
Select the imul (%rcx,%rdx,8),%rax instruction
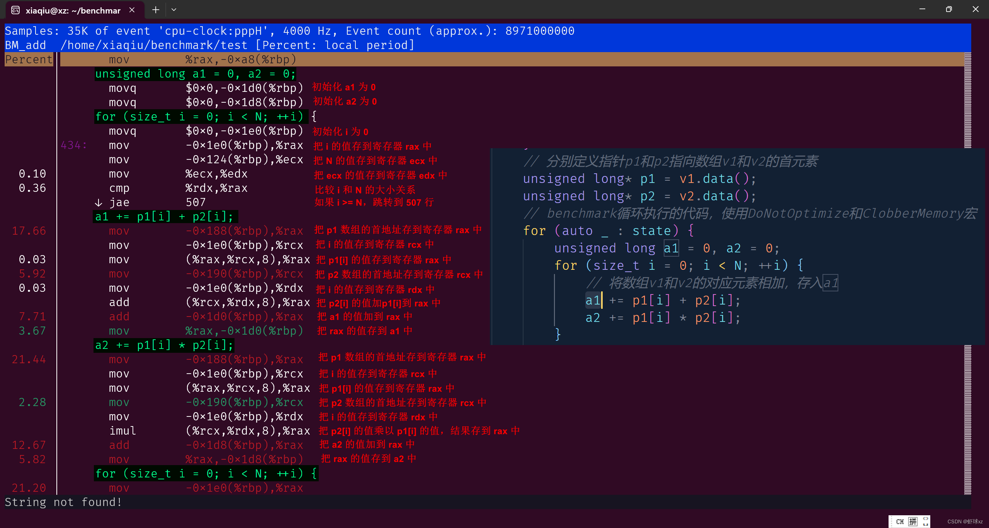[x=209, y=431]
